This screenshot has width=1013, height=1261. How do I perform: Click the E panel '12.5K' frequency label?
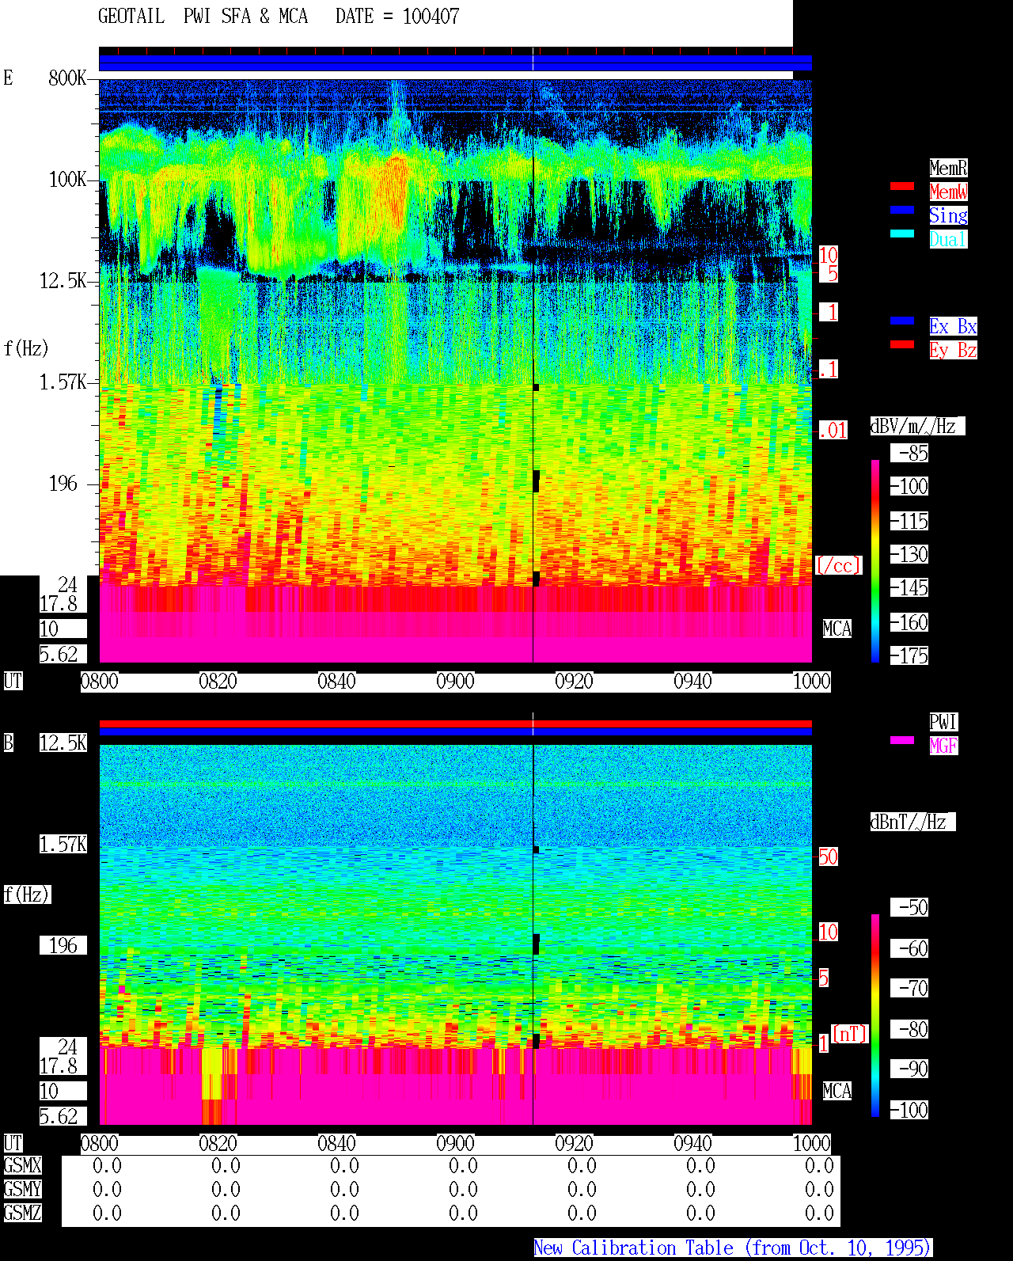(x=63, y=281)
